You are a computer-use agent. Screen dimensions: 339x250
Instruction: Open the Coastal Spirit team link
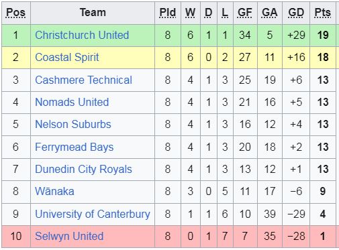point(67,57)
